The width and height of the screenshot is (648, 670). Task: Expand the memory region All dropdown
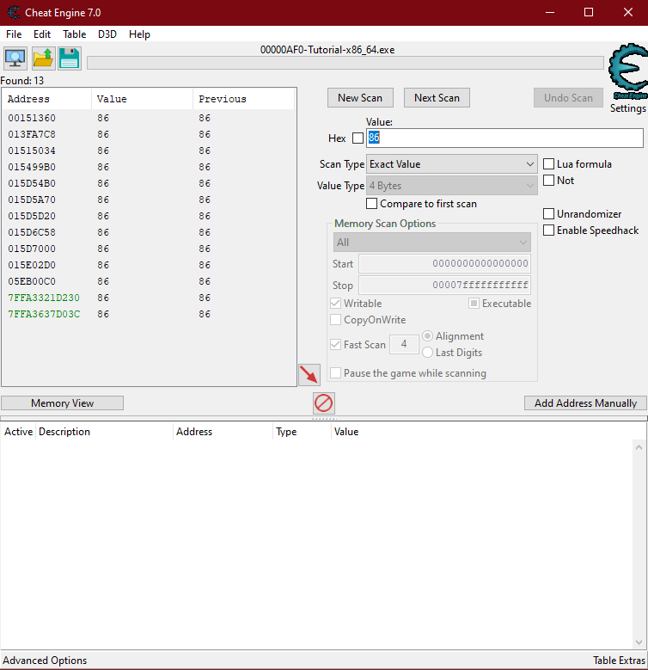tap(432, 243)
